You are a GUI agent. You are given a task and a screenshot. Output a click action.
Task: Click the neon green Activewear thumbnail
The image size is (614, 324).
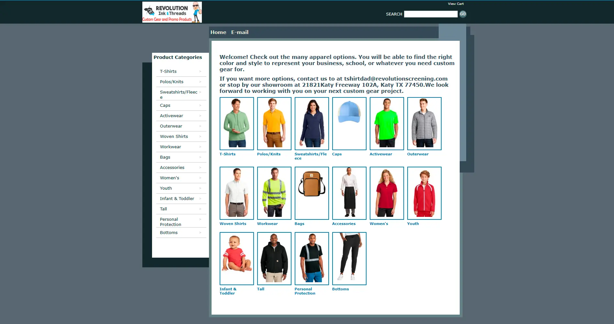coord(387,124)
